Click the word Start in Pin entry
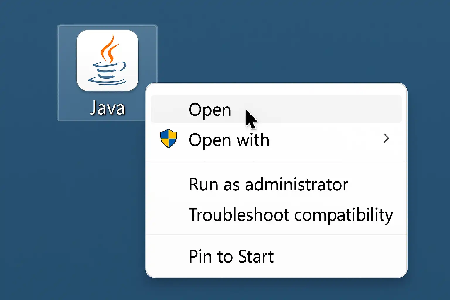This screenshot has height=300, width=450. click(x=256, y=257)
